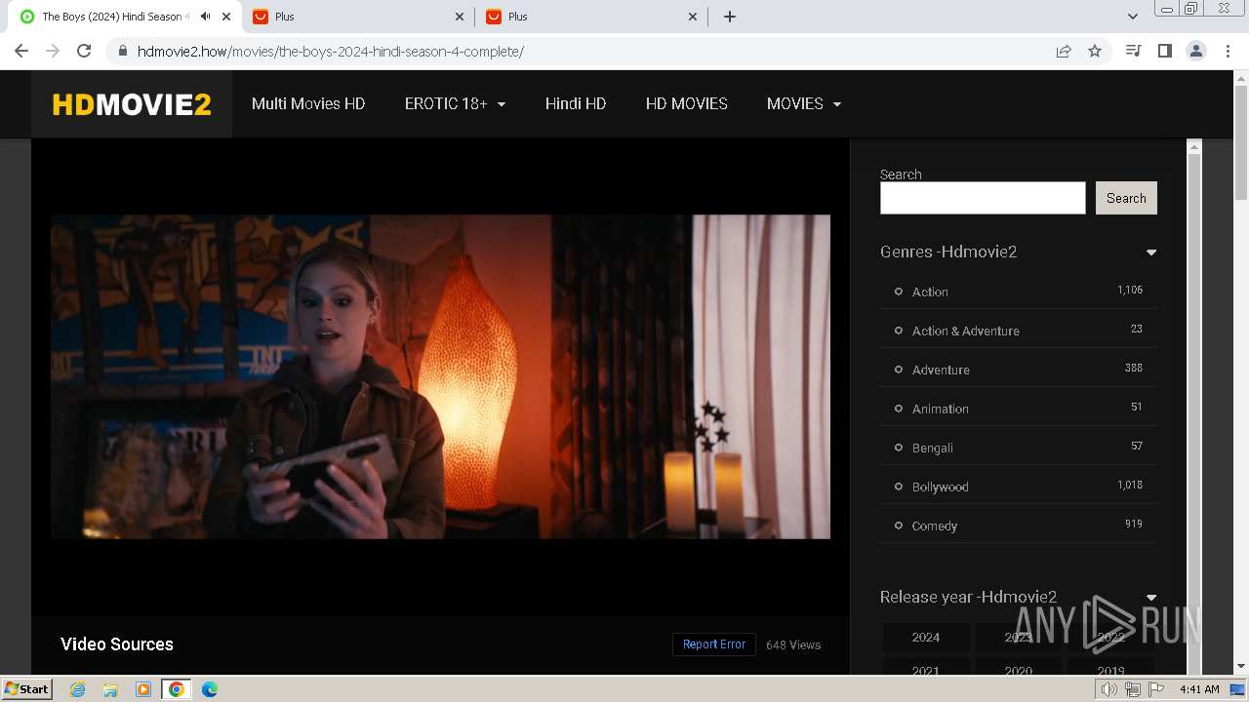Collapse Genres -Hdmovie2 section arrow
The image size is (1249, 702).
pyautogui.click(x=1151, y=253)
